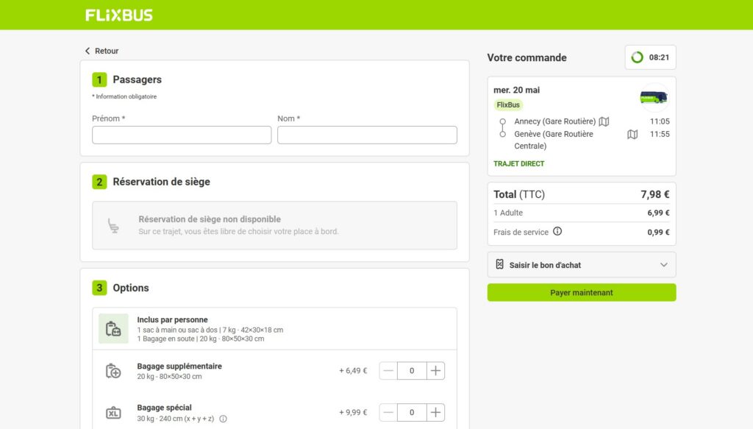Click the chevron on the voucher dropdown
Screen dimensions: 753x429
point(664,265)
